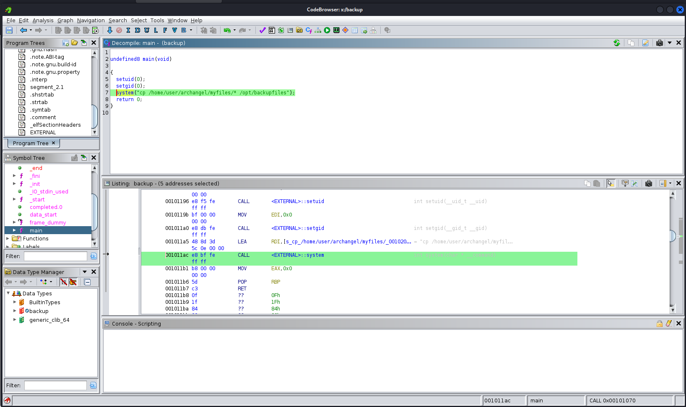
Task: Click the green Undo arrow in toolbar
Action: tap(227, 30)
